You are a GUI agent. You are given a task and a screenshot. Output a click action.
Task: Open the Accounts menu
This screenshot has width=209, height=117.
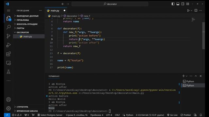coord(8,99)
